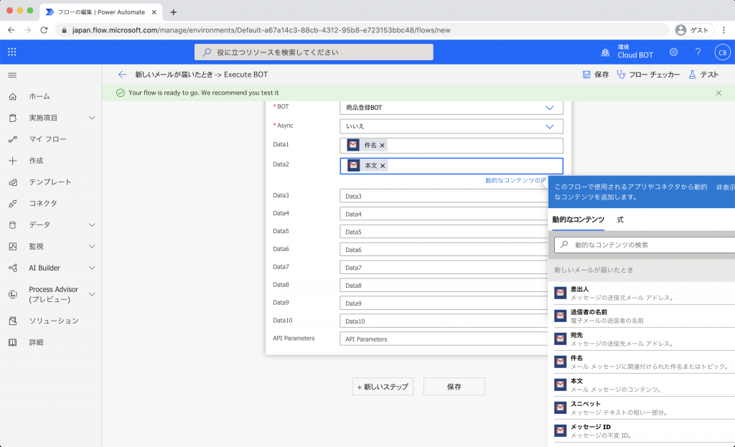735x447 pixels.
Task: Open the BOT dropdown showing 商品登録BOT
Action: pos(451,108)
